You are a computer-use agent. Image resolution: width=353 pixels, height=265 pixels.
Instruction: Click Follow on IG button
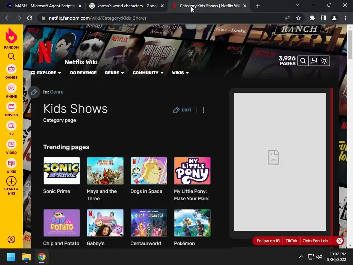click(x=268, y=241)
